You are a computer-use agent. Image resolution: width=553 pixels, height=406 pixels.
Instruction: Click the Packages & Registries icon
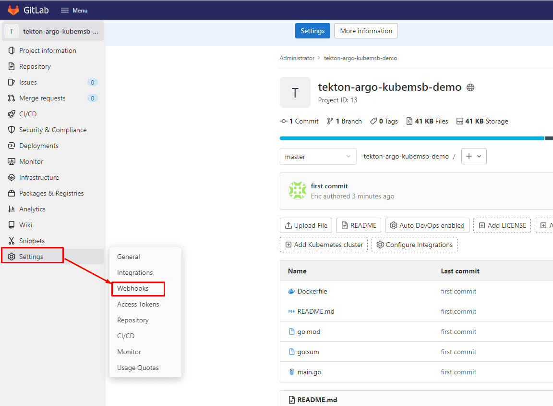(12, 193)
